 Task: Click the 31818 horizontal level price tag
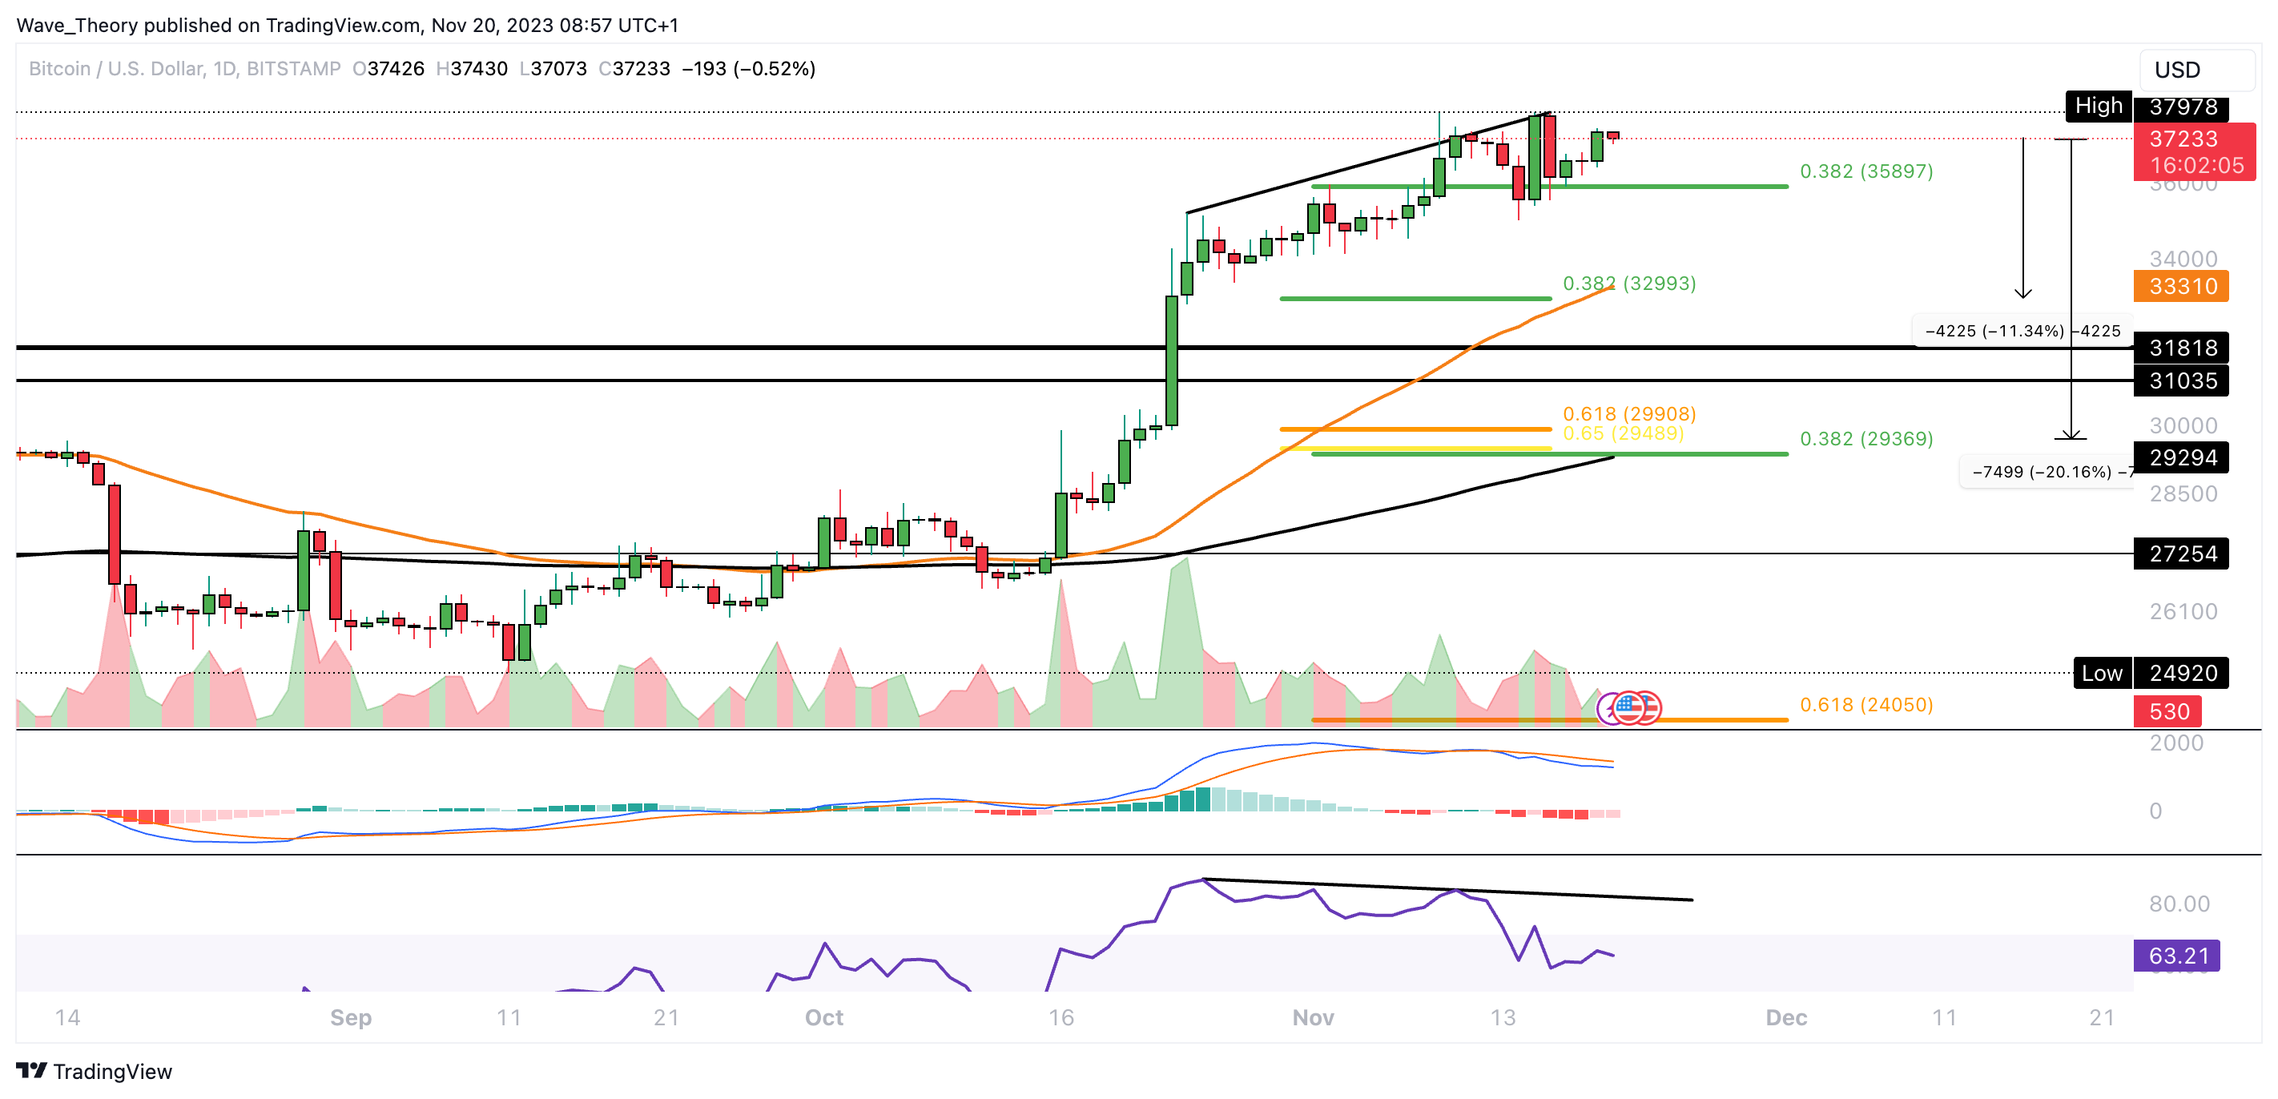click(2181, 348)
